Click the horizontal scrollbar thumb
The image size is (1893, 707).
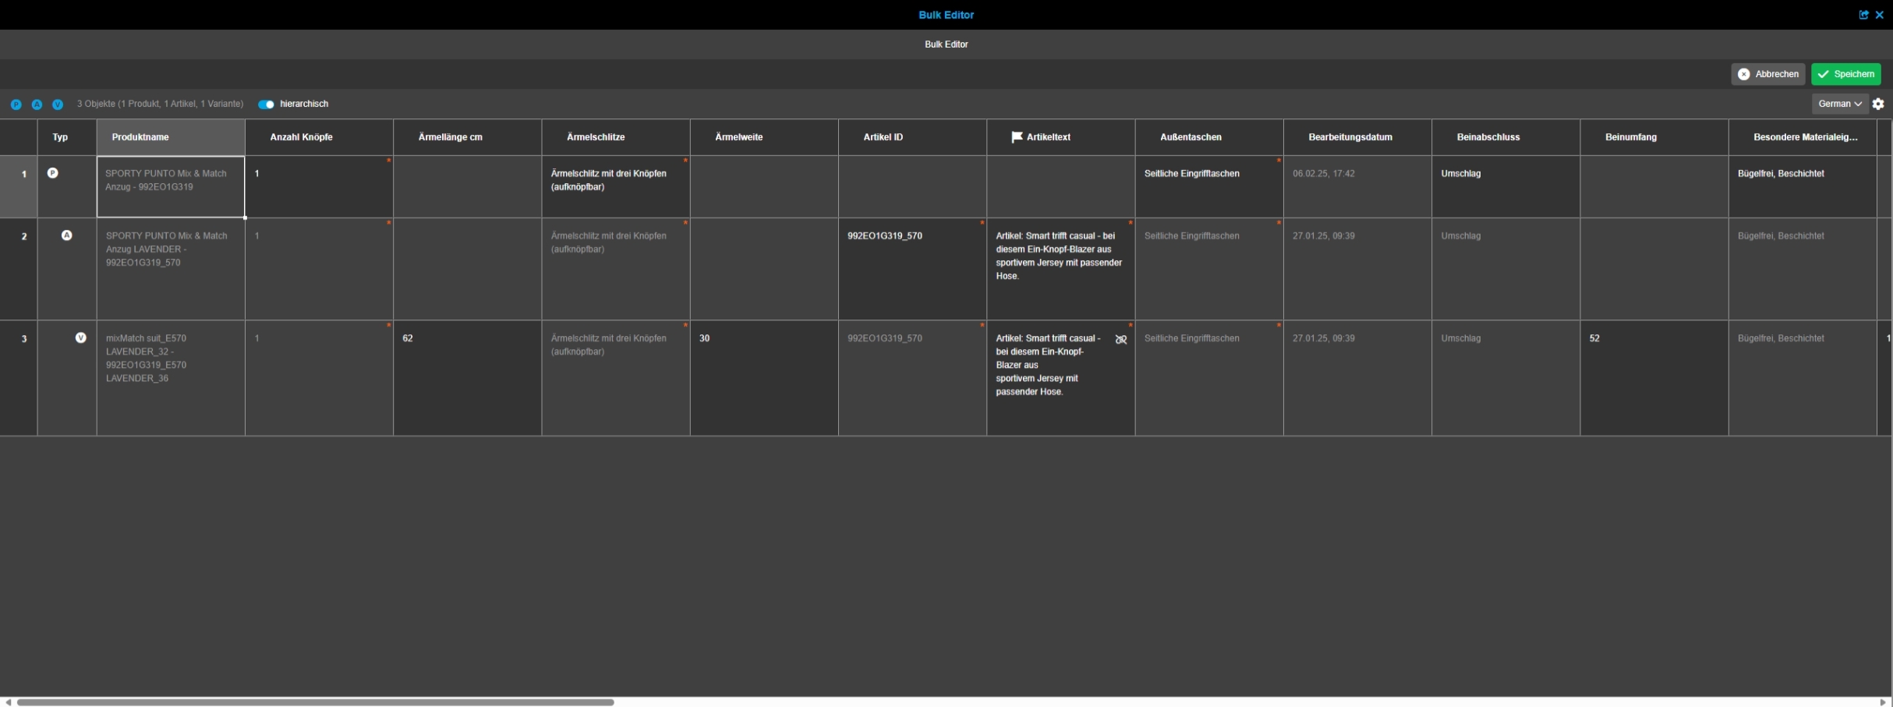click(315, 702)
